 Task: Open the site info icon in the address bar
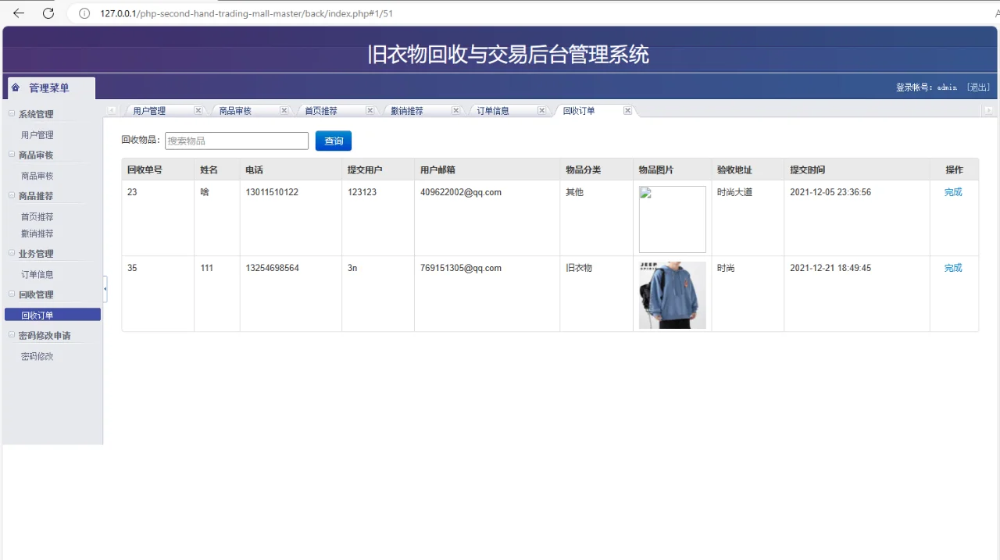(x=84, y=13)
